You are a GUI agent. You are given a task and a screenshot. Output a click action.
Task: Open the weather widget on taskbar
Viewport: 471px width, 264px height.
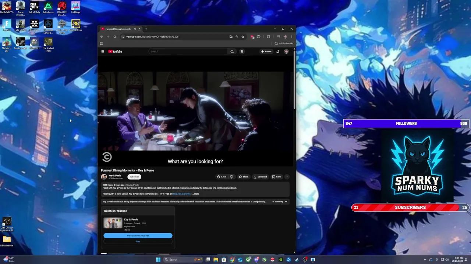pyautogui.click(x=8, y=260)
